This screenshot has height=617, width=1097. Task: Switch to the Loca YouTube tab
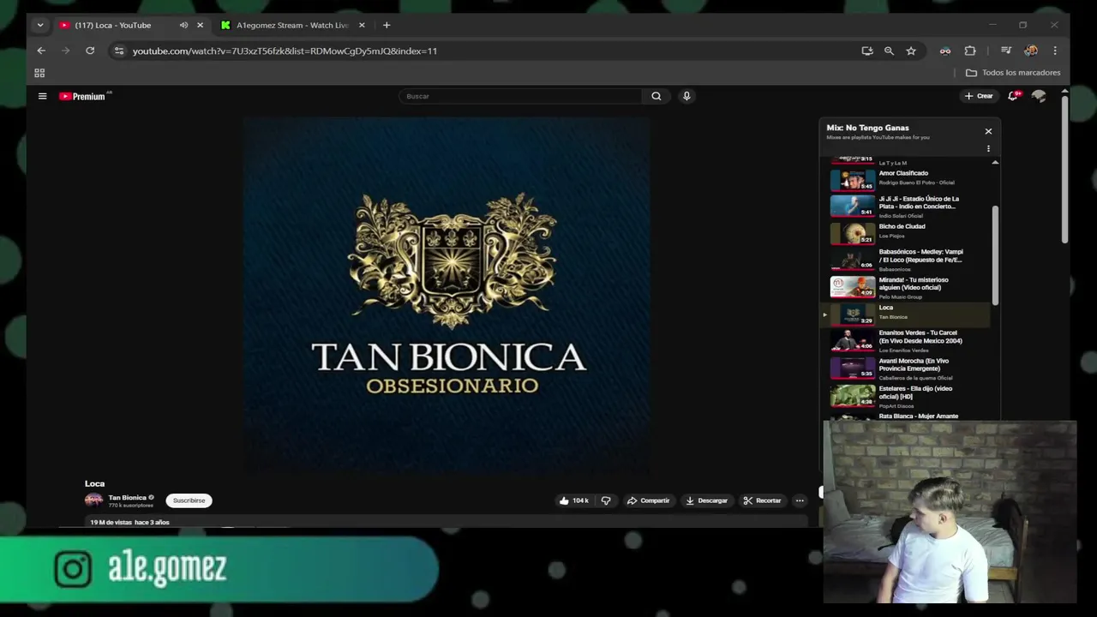coord(113,25)
